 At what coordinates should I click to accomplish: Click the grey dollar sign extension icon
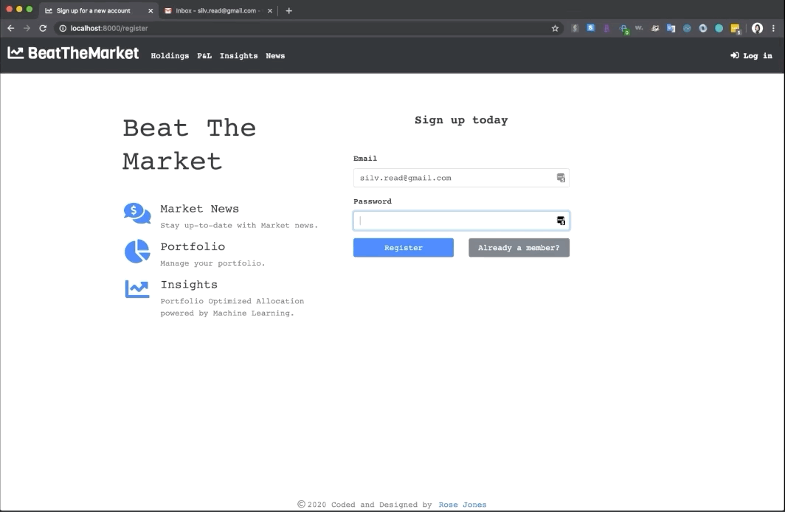click(575, 29)
